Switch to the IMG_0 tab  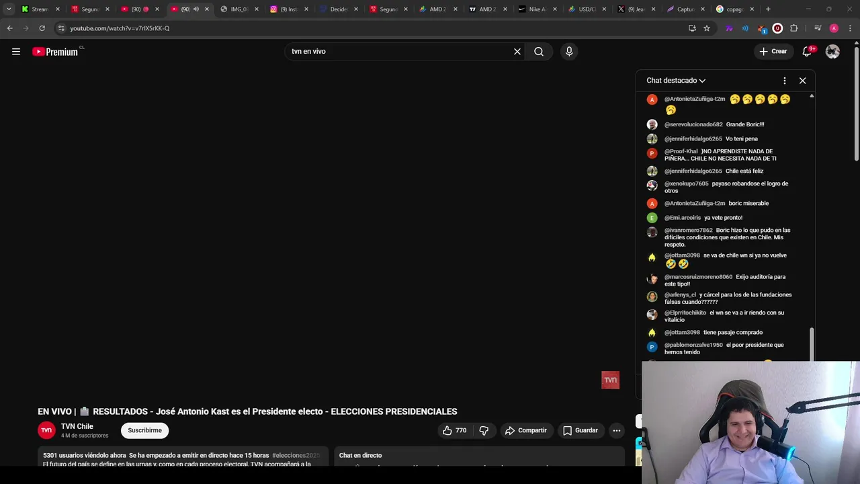[x=239, y=9]
